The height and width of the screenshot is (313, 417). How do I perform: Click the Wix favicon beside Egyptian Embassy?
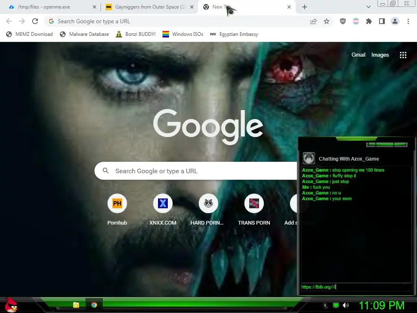(x=213, y=34)
